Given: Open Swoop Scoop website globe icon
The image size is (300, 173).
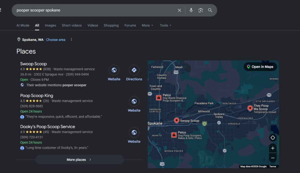Looking at the screenshot, I should click(x=114, y=70).
